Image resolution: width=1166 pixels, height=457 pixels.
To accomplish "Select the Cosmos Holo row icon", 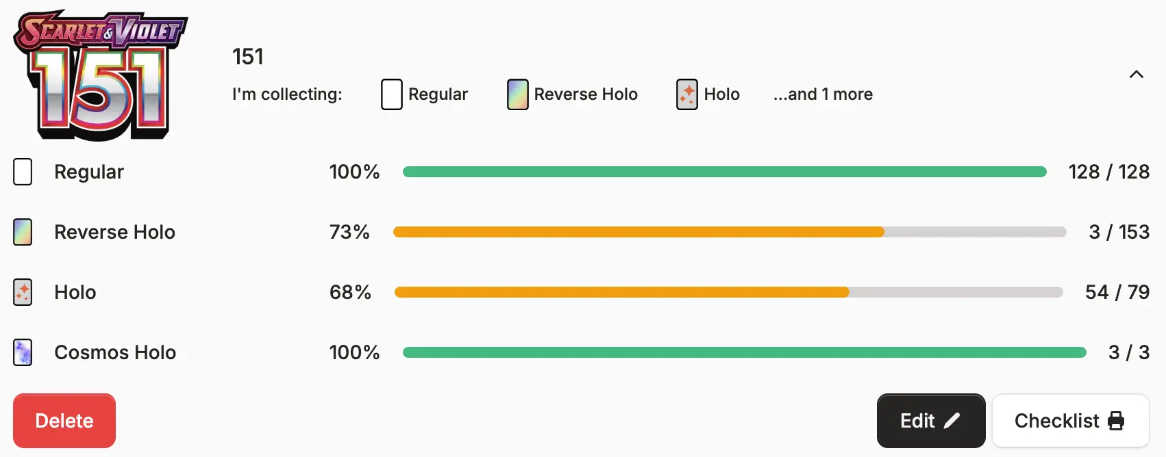I will (x=23, y=352).
